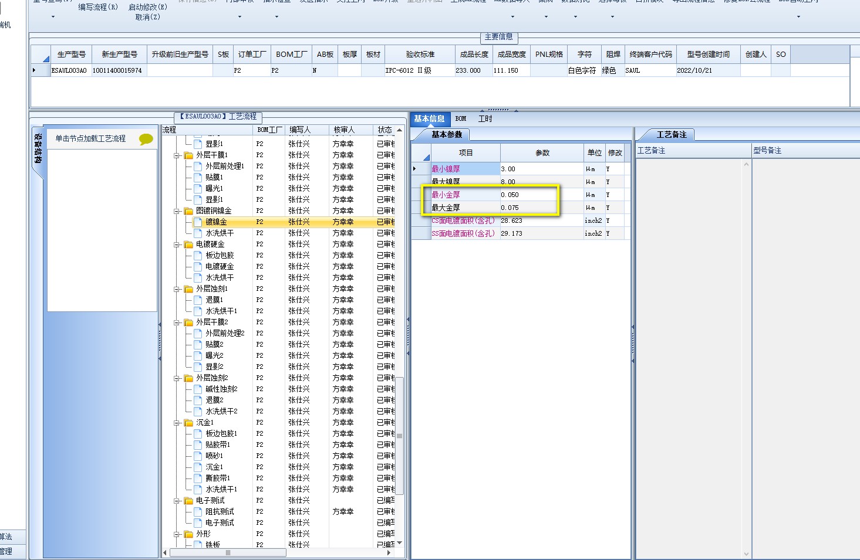The image size is (860, 560).
Task: Click the document icon of 镀镍金
Action: point(198,222)
